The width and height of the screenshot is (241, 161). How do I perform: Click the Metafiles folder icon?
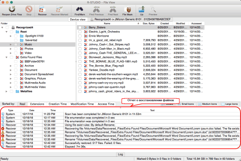click(x=17, y=92)
